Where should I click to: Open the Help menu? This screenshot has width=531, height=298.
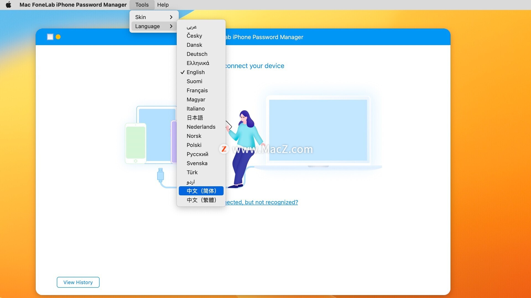[163, 5]
